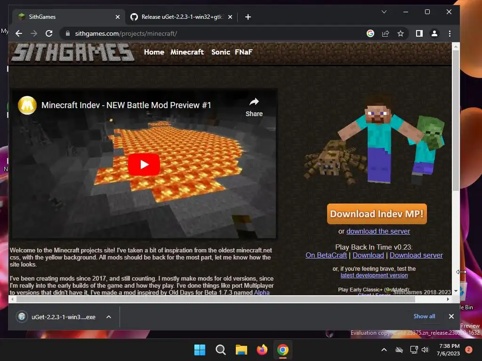Click the page scroll down arrow
The height and width of the screenshot is (361, 482).
(x=456, y=290)
